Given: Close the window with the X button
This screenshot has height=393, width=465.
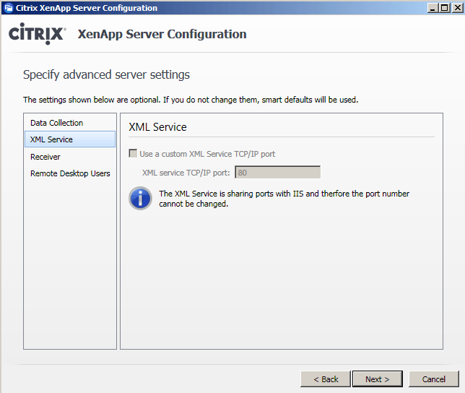Looking at the screenshot, I should click(x=456, y=8).
